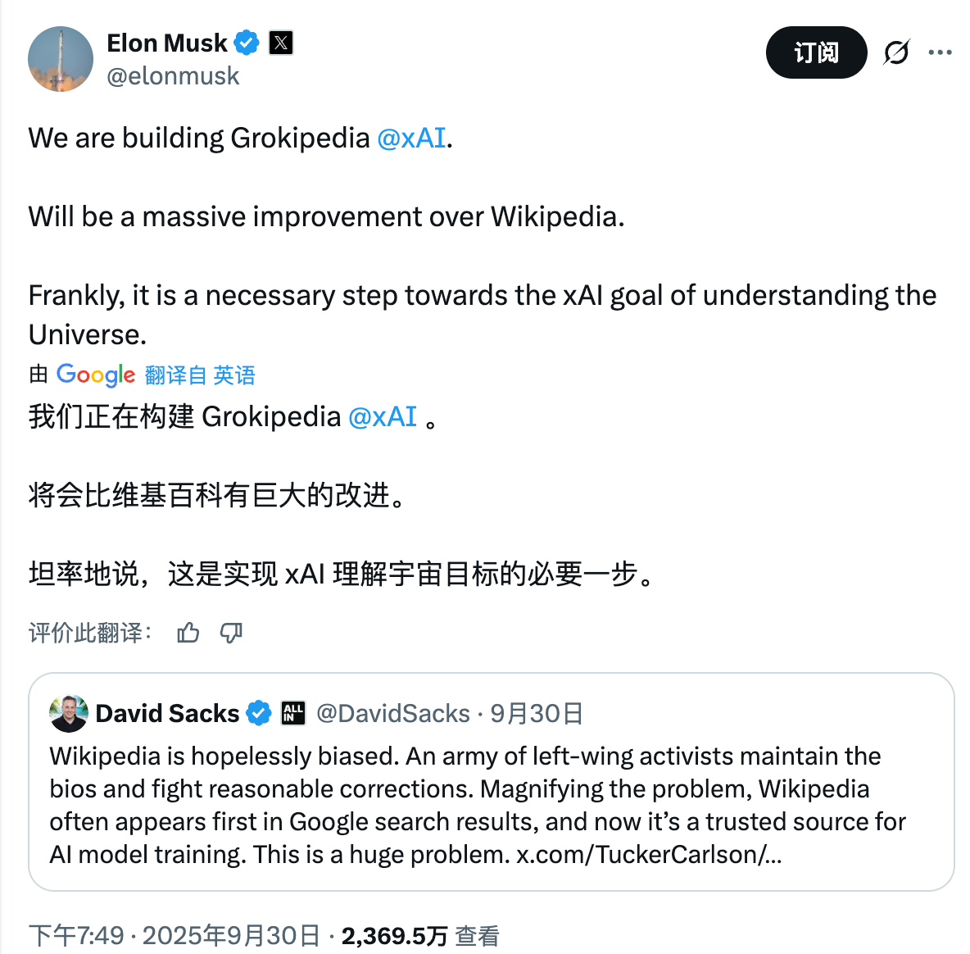Viewport: 970px width, 954px height.
Task: Click the 翻译自 英语 translation link
Action: (200, 375)
